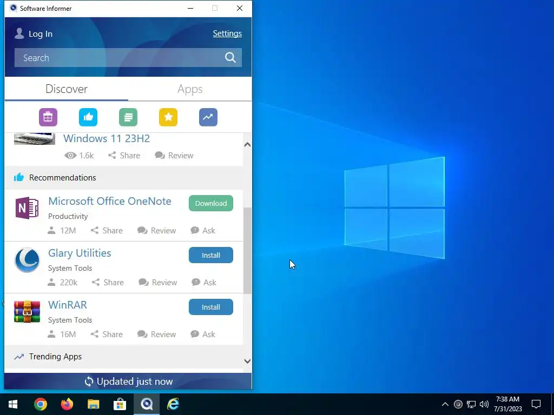Click the Software Informer title bar logo
This screenshot has height=415, width=554.
13,8
